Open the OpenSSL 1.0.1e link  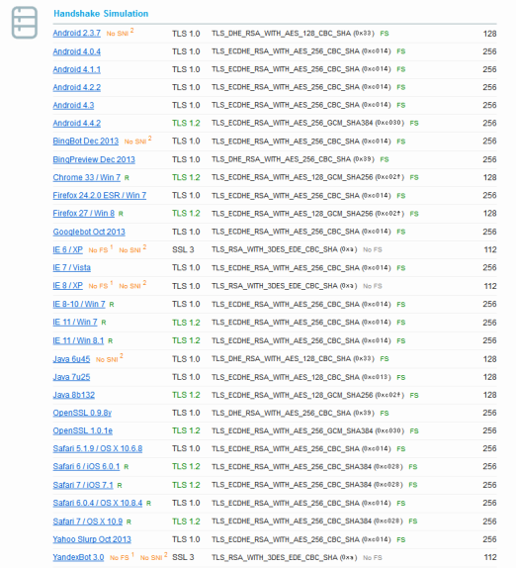click(x=82, y=430)
